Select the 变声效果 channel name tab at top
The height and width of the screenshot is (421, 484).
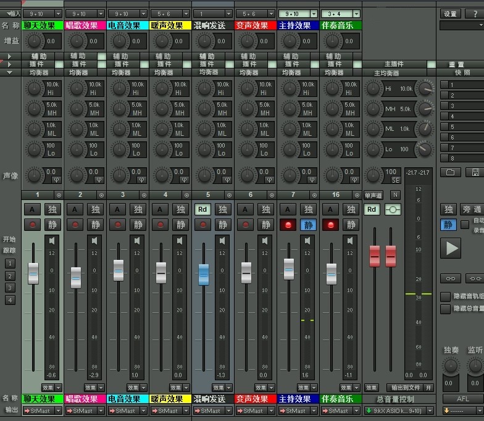pos(256,26)
